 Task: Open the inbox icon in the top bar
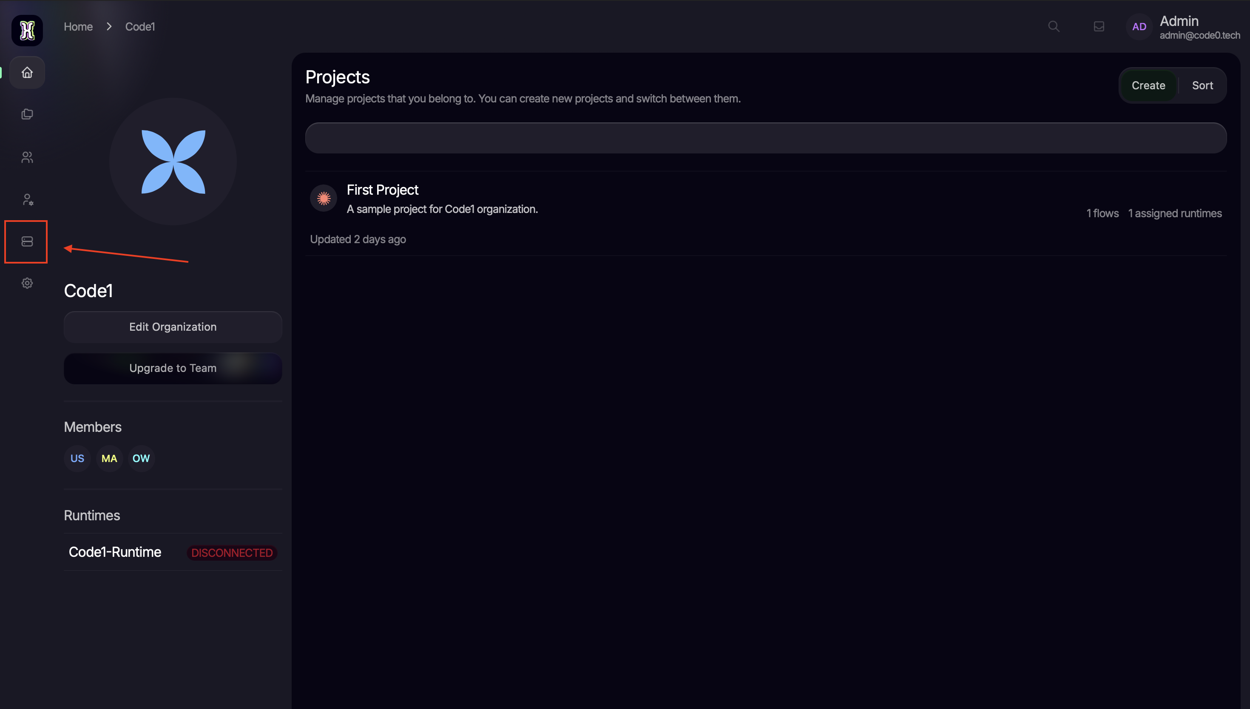coord(1099,26)
